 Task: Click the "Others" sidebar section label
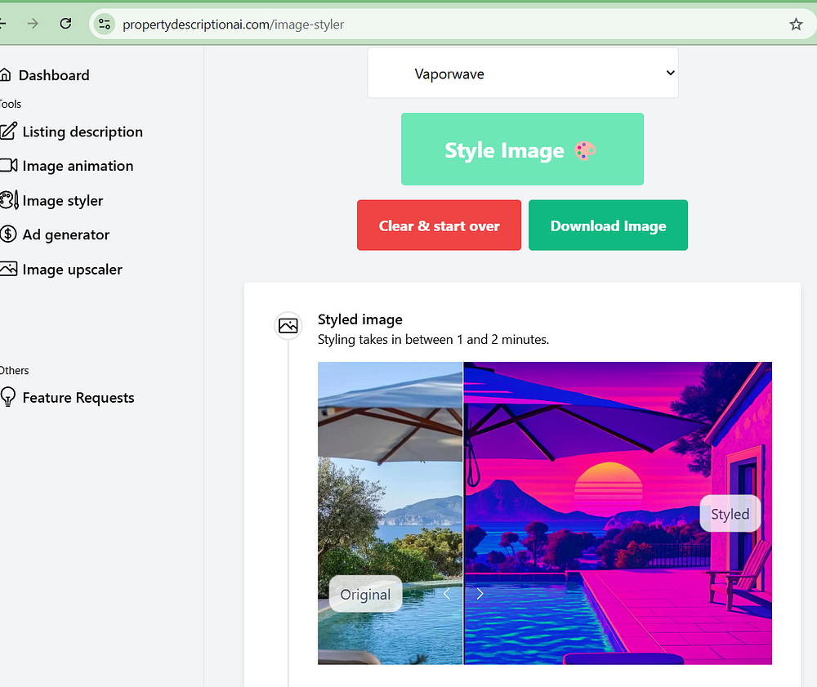pyautogui.click(x=14, y=370)
